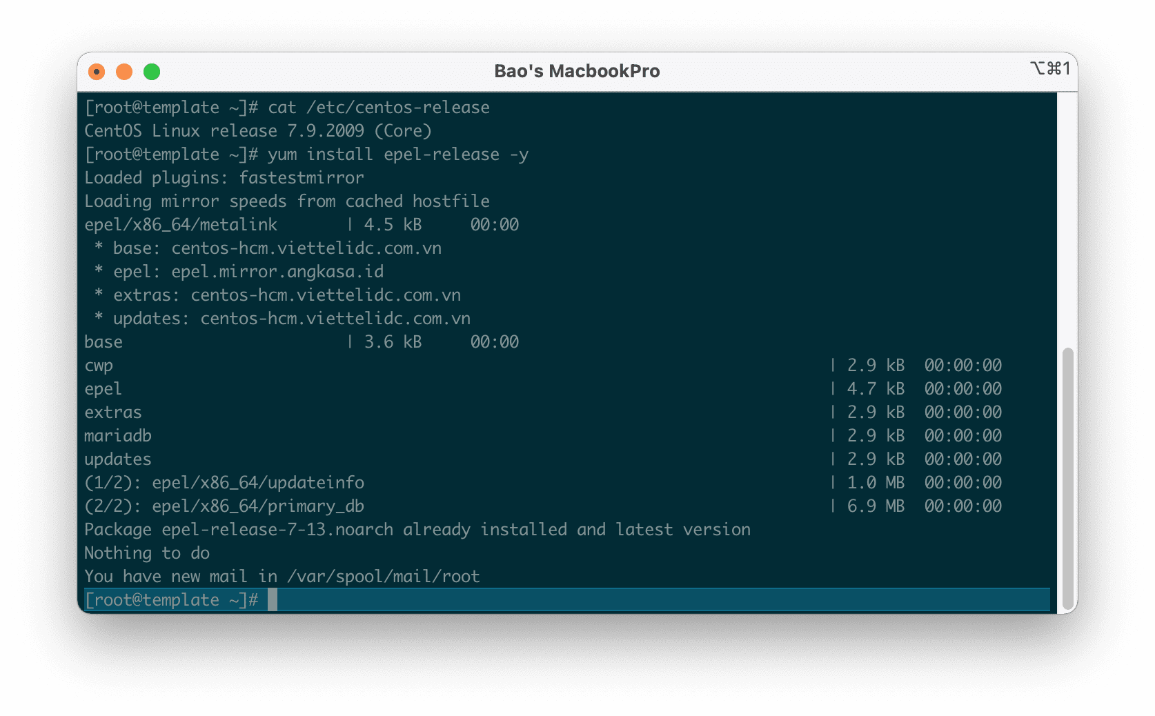Click the orange minimize traffic light button

pos(125,70)
